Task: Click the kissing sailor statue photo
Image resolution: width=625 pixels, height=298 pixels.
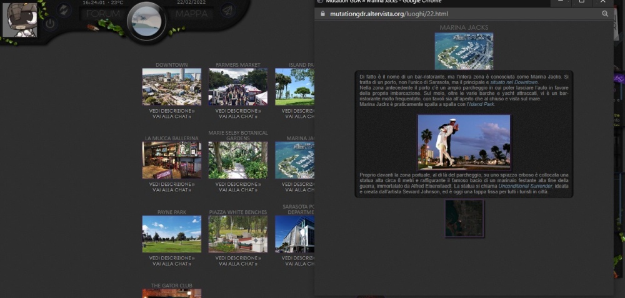Action: [x=464, y=143]
